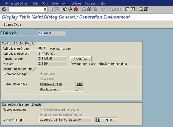Viewport: 173px width, 127px height.
Task: Click the yellow Exit icon
Action: (71, 9)
